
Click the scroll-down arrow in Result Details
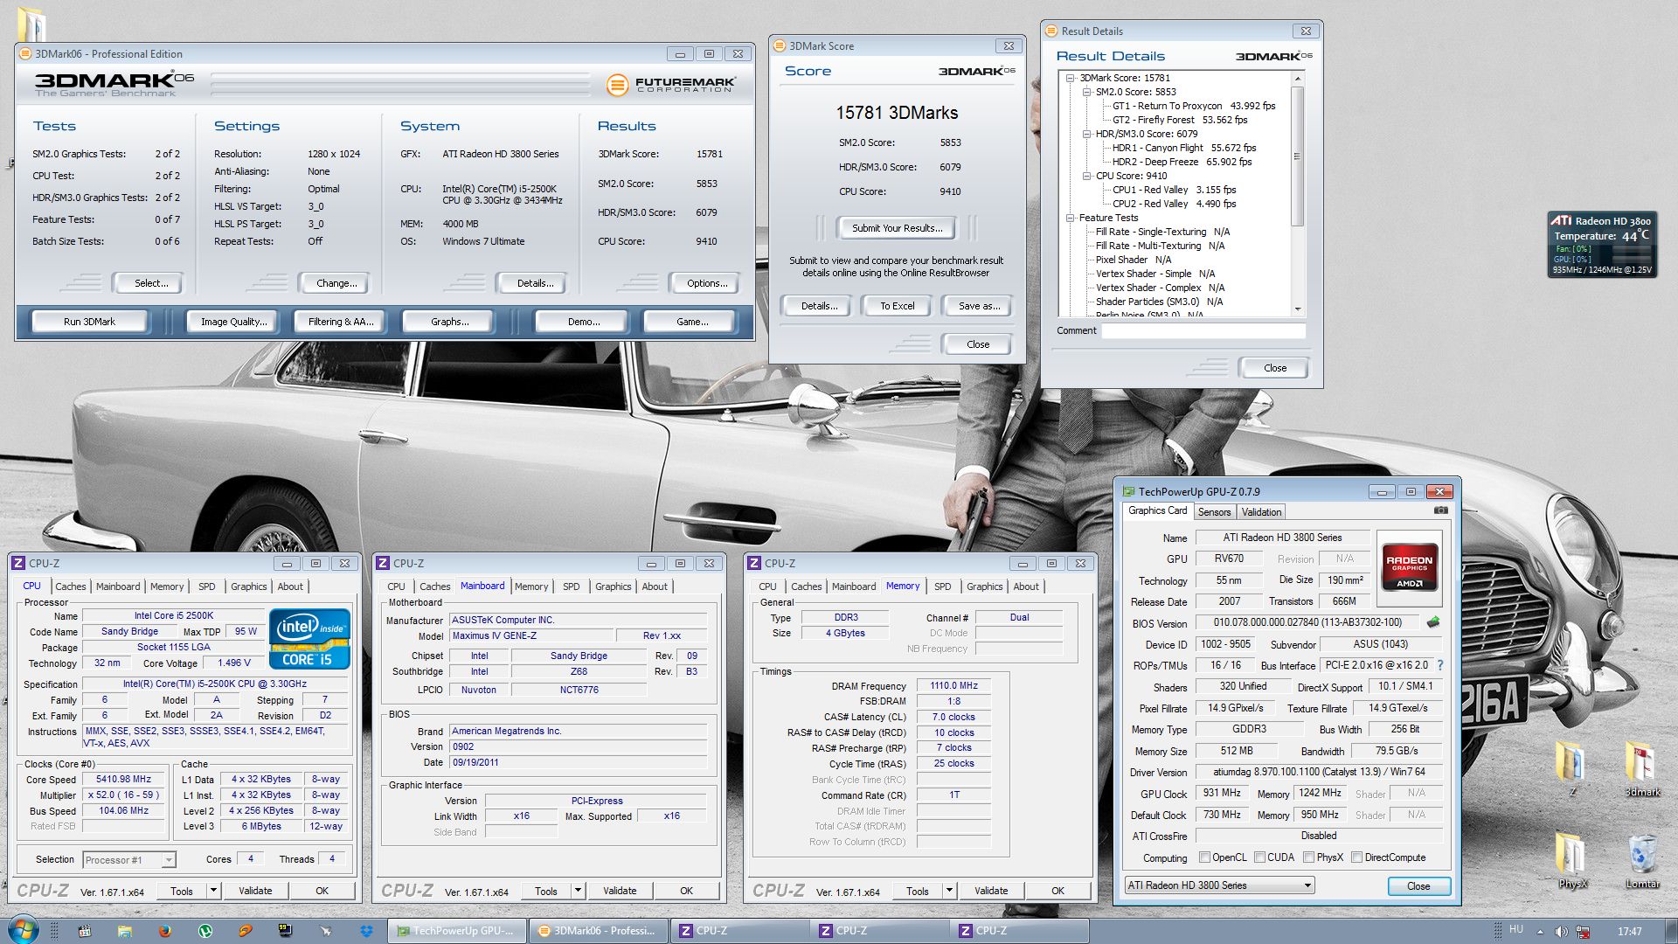pyautogui.click(x=1297, y=309)
